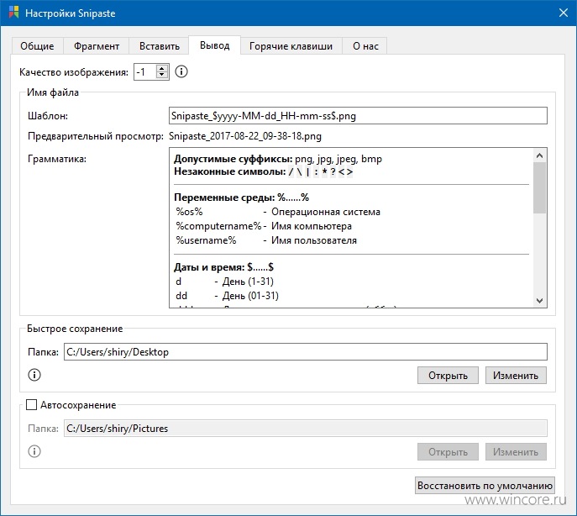Image resolution: width=577 pixels, height=516 pixels.
Task: Open the Фрагмент tab
Action: point(97,46)
